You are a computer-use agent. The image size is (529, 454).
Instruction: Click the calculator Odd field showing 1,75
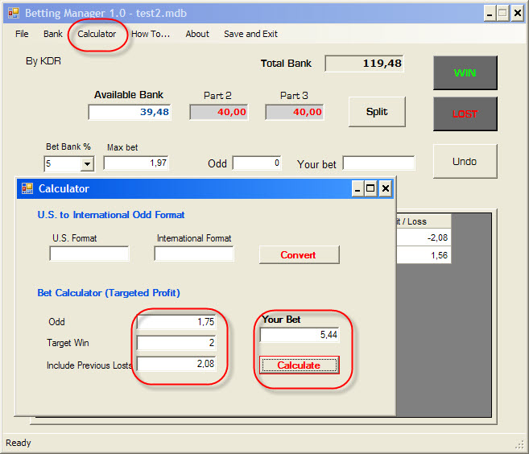[x=176, y=322]
